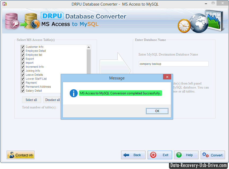The image size is (229, 169).
Task: Go Back to the previous step
Action: point(133,155)
